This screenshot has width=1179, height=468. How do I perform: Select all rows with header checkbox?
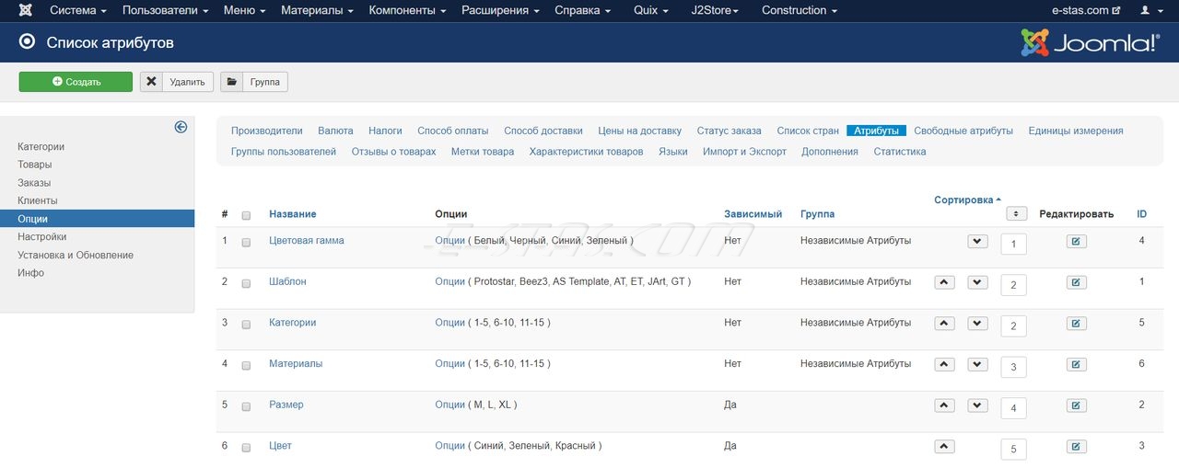point(246,215)
